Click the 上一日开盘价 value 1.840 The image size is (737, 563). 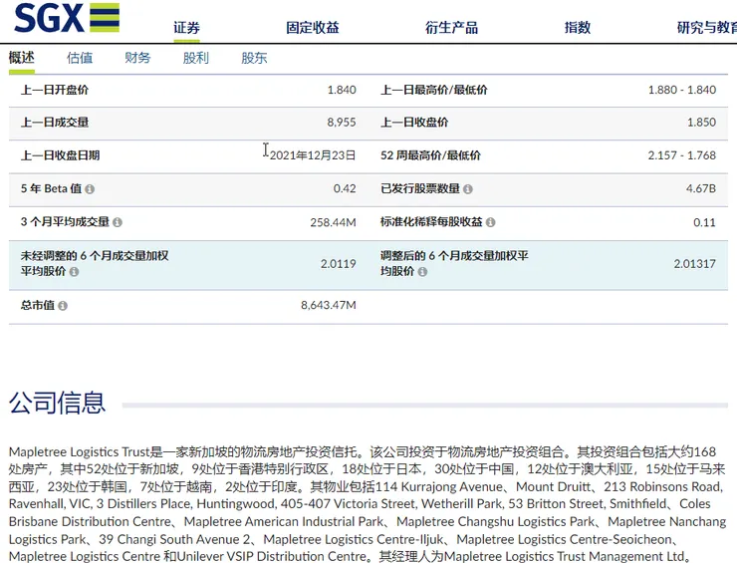pyautogui.click(x=342, y=90)
